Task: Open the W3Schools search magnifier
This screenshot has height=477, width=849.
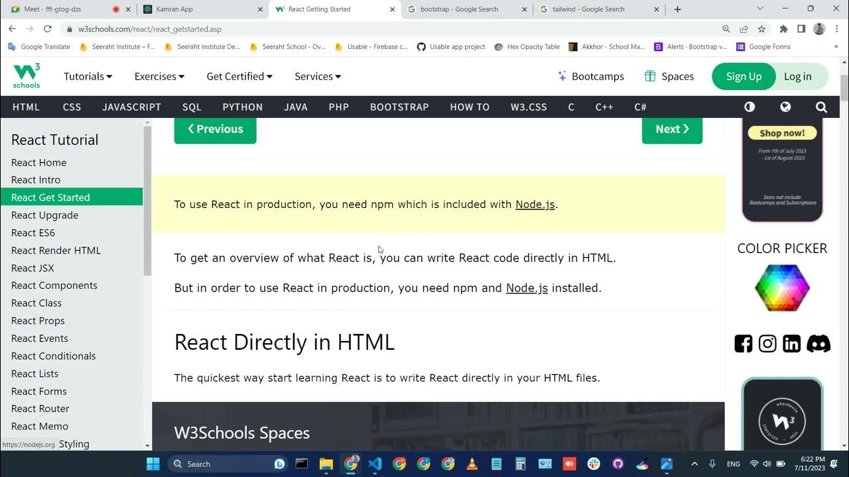Action: pos(821,107)
